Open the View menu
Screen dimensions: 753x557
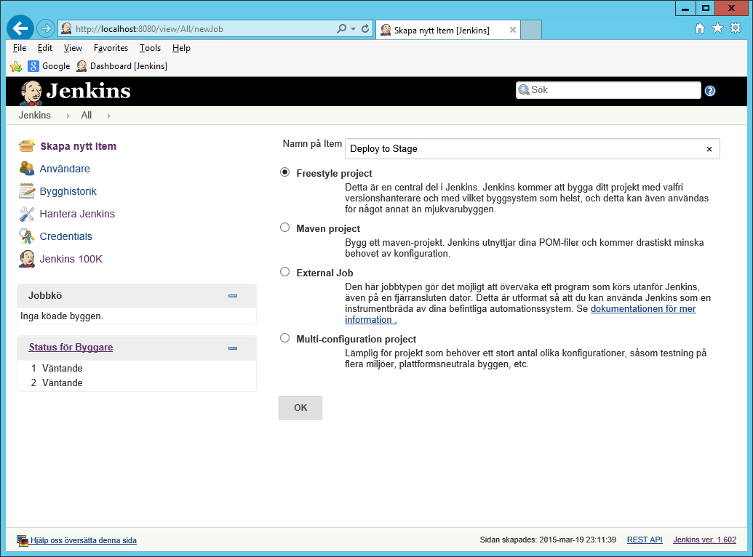point(73,48)
